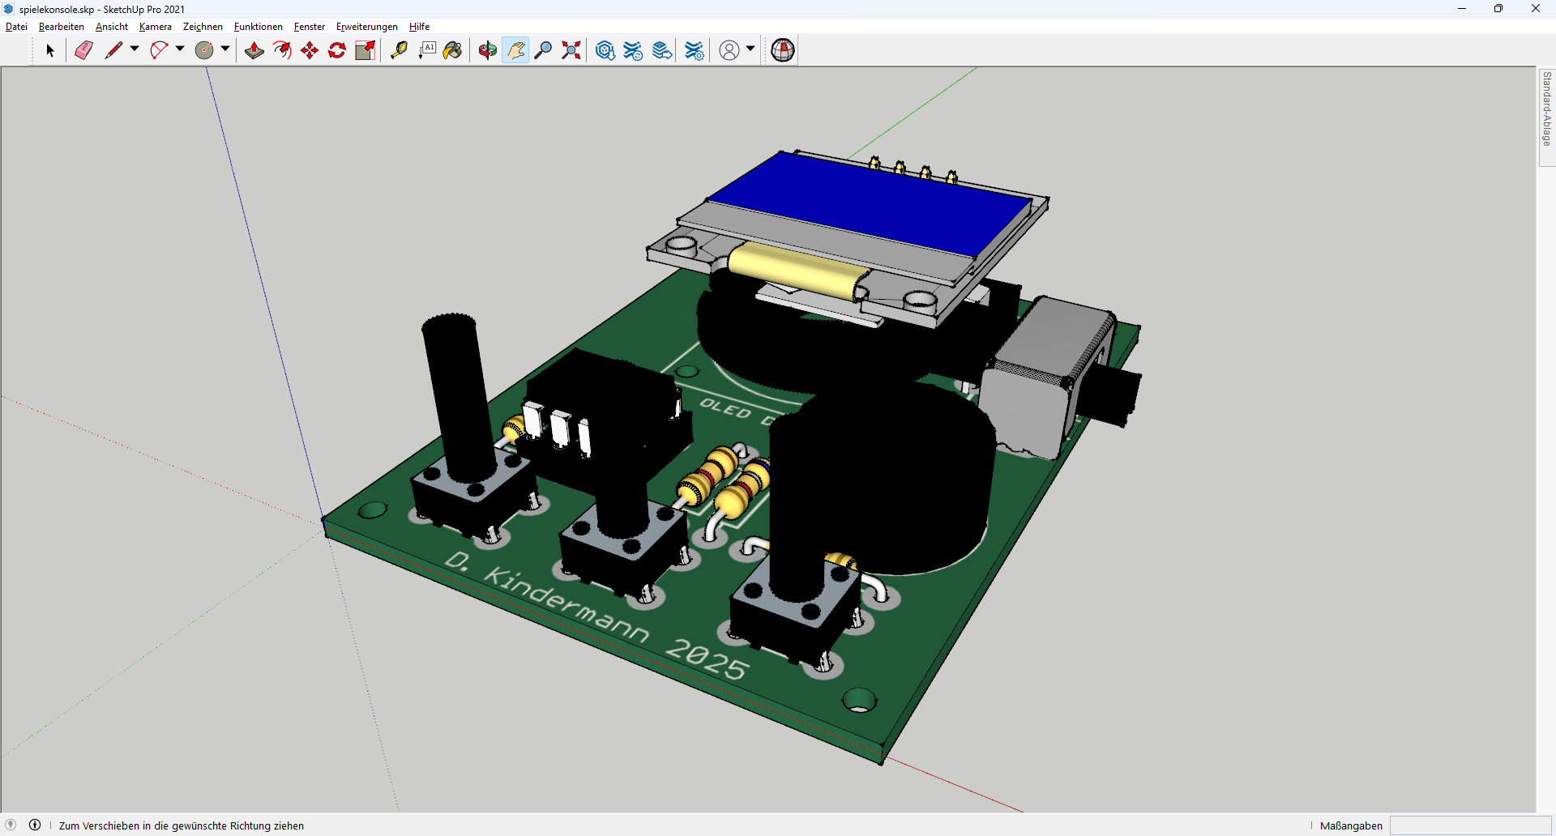The height and width of the screenshot is (836, 1556).
Task: Open the Extension Warehouse icon
Action: click(633, 50)
